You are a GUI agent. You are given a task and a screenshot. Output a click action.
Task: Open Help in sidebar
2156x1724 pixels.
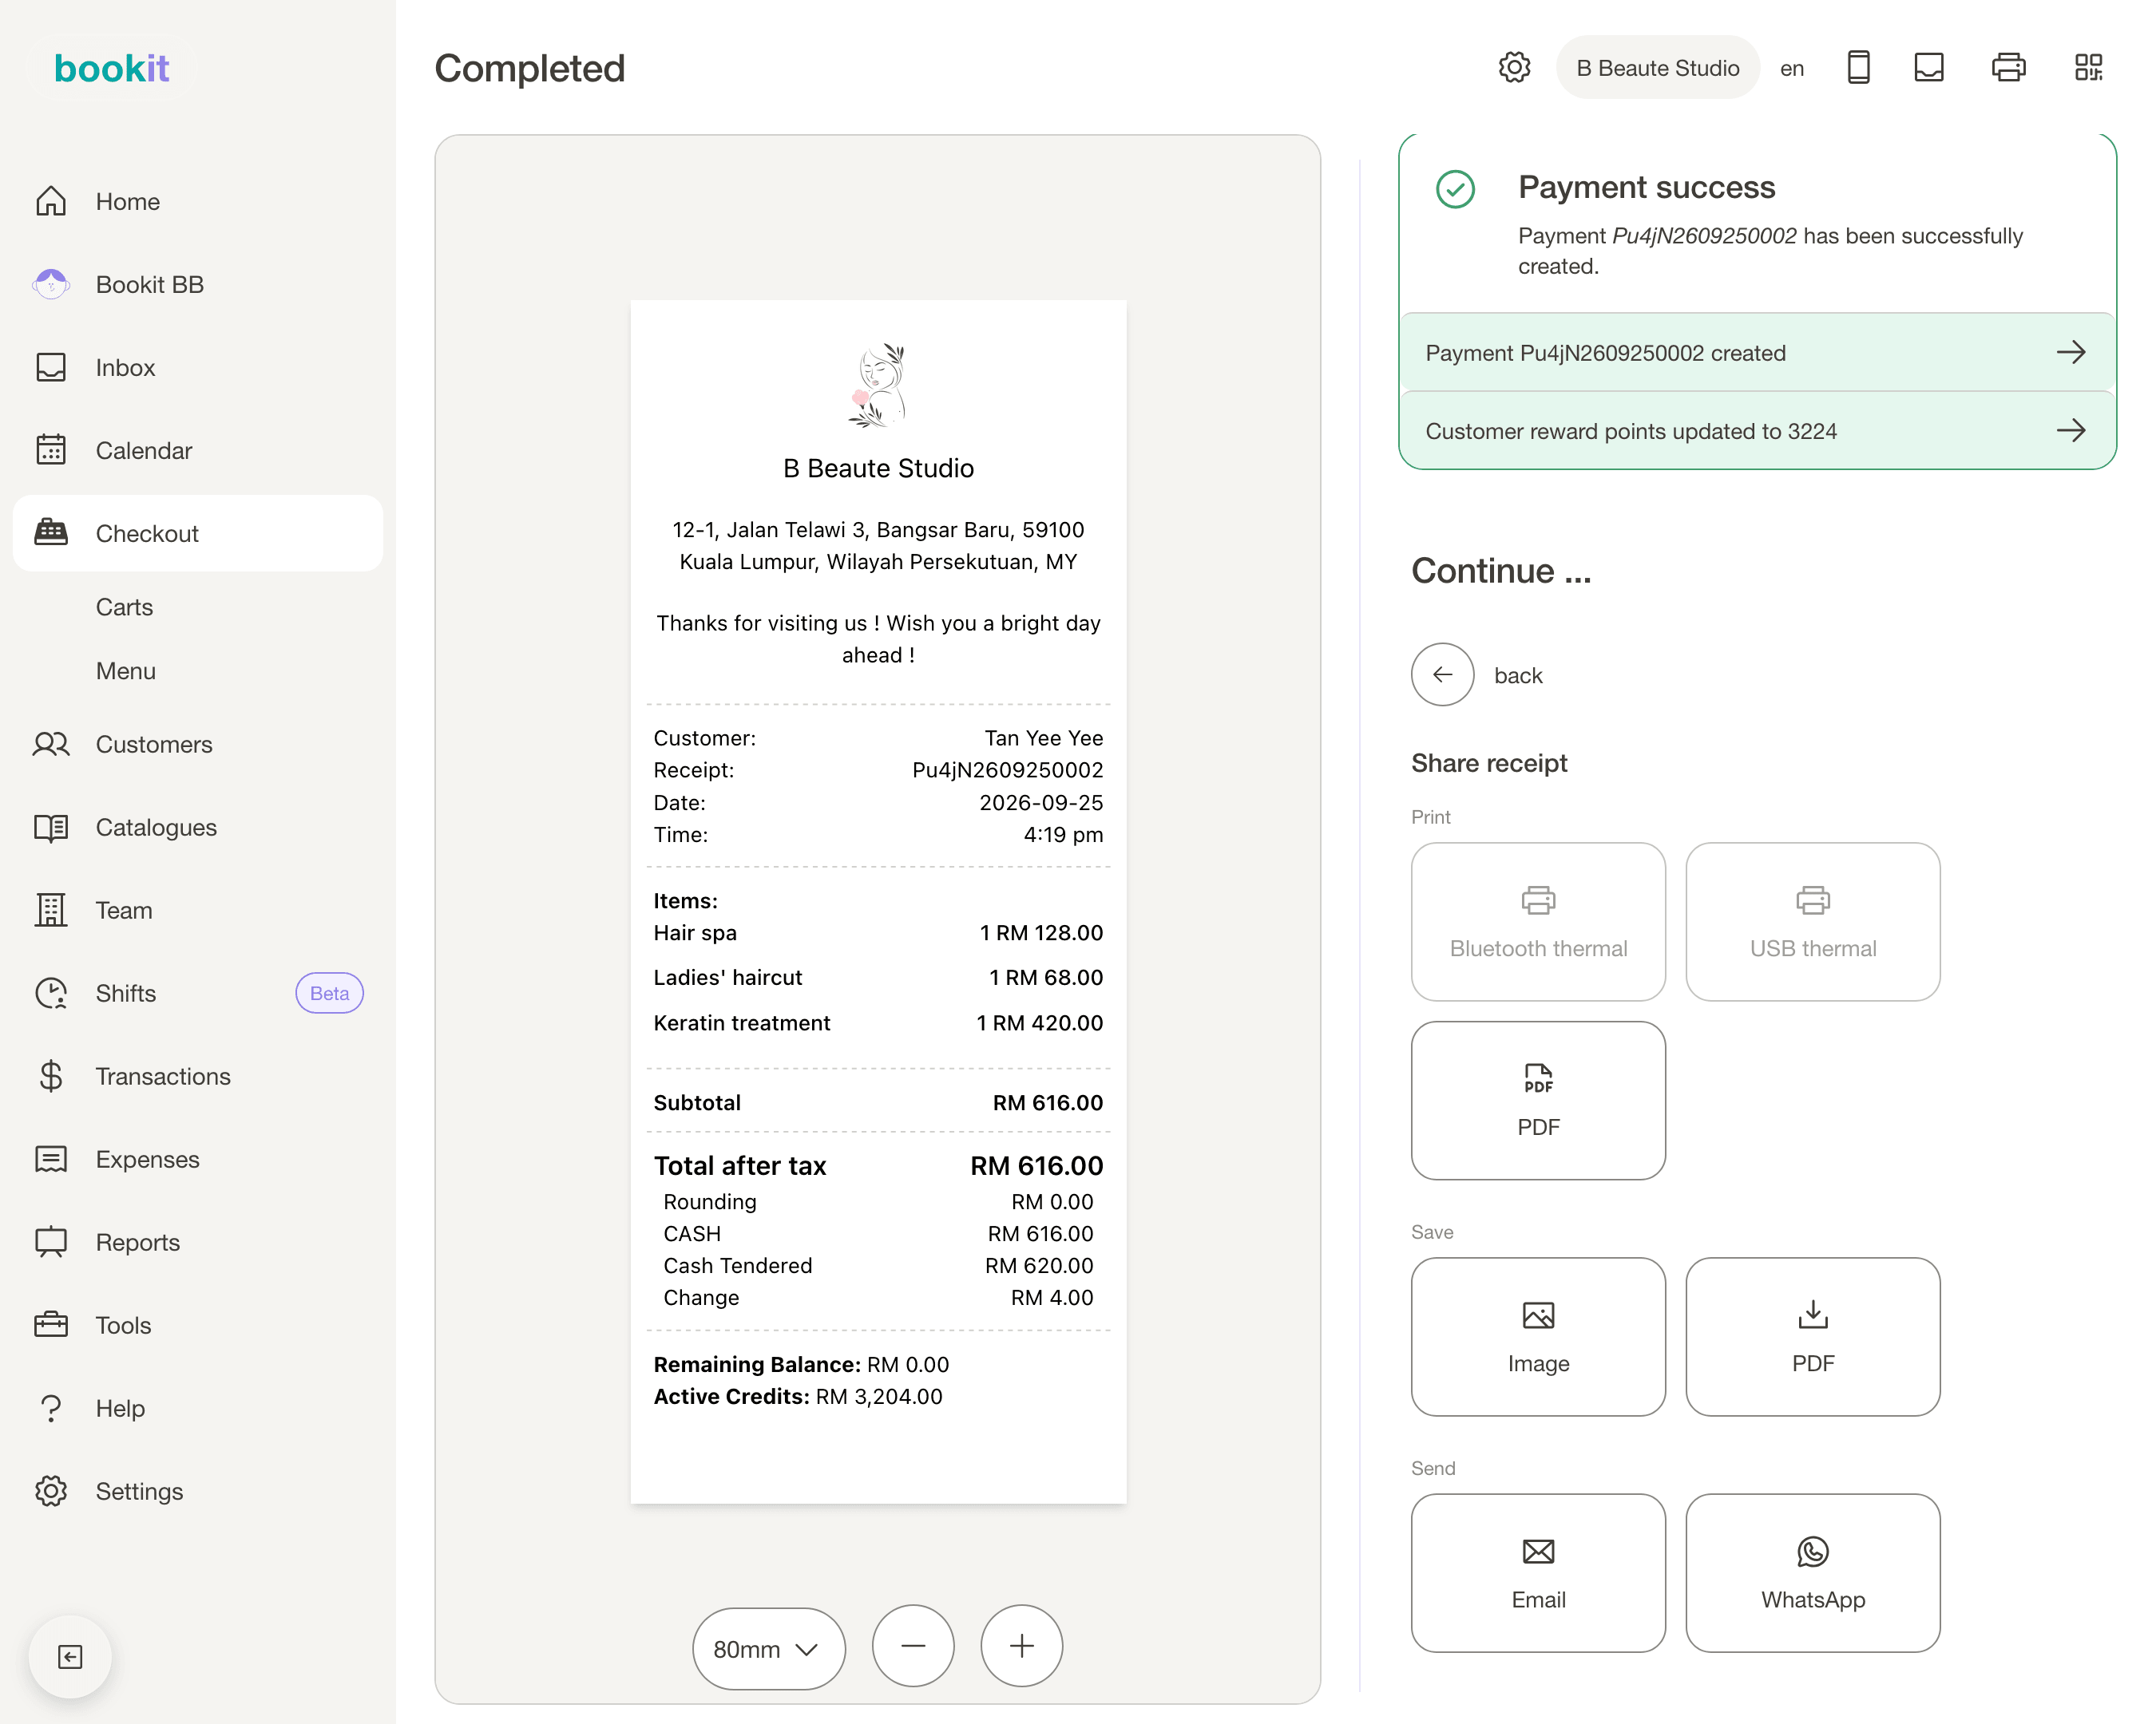[198, 1408]
